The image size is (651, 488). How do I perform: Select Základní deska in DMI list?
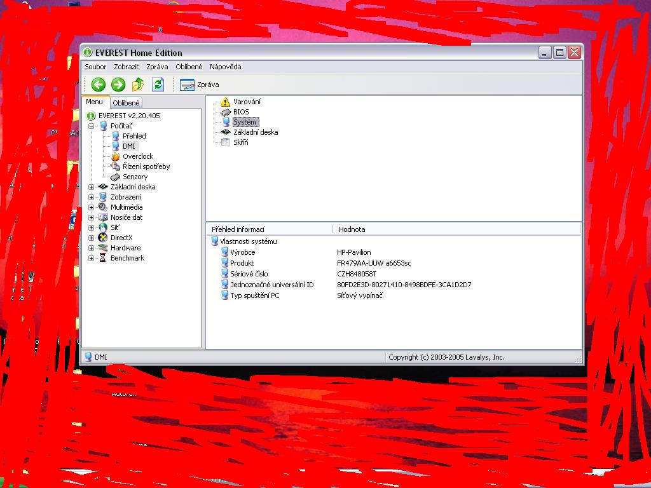click(256, 132)
